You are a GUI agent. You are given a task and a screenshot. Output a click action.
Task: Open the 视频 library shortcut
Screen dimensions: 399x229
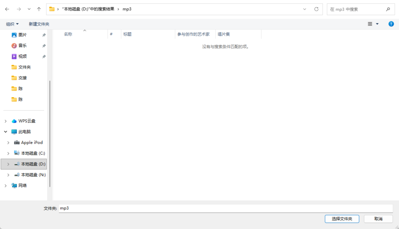[x=23, y=56]
